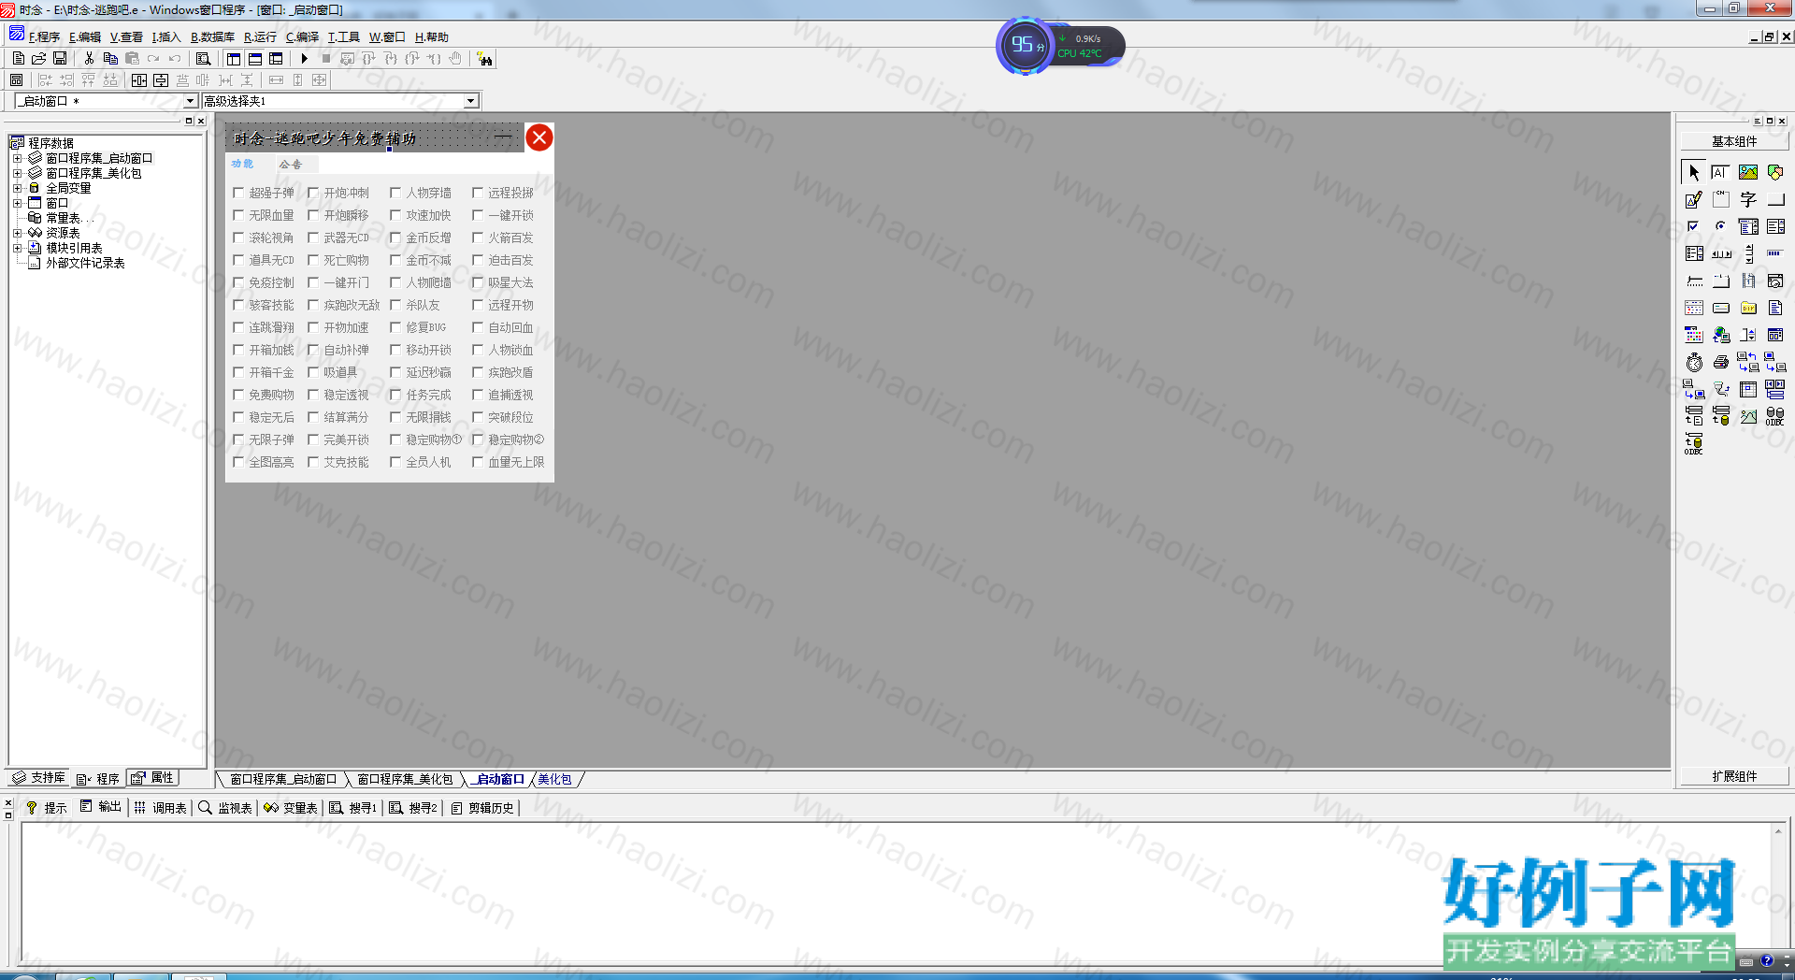Click the 扩展组件 button
The width and height of the screenshot is (1795, 980).
point(1734,776)
